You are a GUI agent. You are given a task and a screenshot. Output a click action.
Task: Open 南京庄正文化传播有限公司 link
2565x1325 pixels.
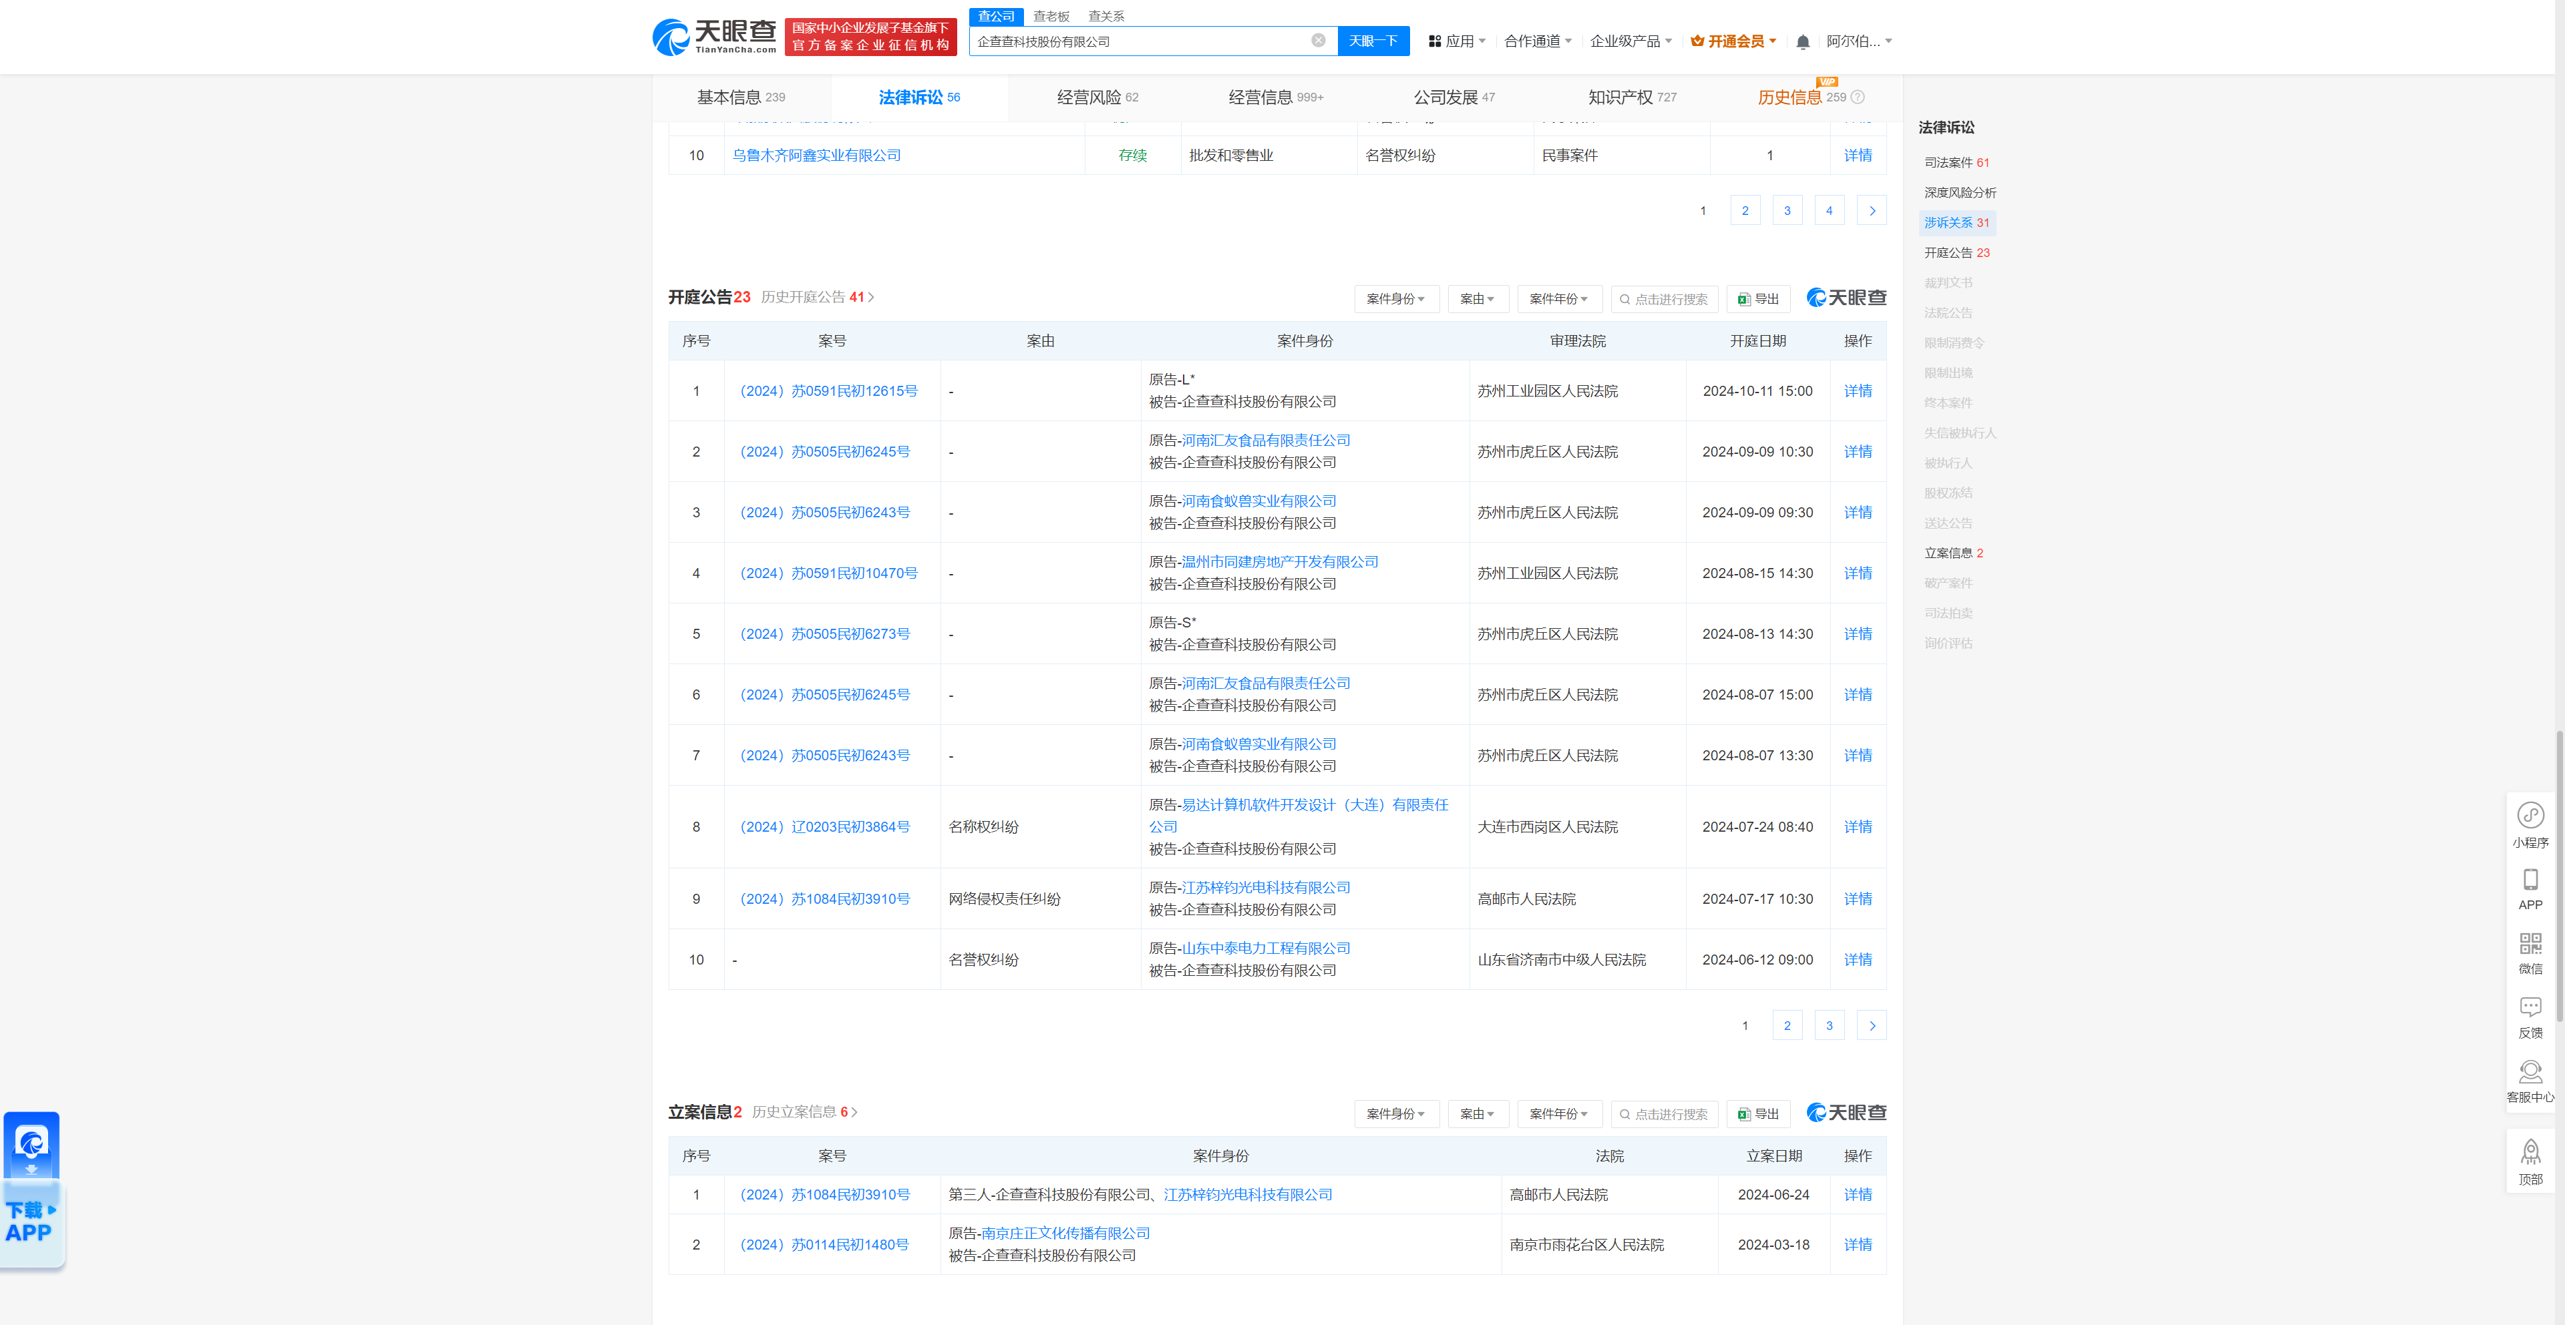[x=1065, y=1232]
